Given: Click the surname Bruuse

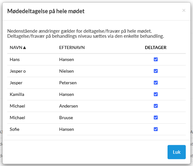Looking at the screenshot, I should click(66, 118).
